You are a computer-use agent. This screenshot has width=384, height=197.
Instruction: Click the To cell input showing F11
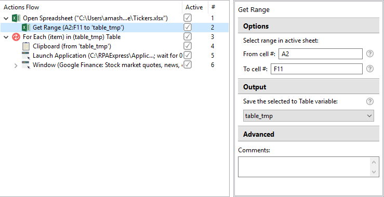point(316,69)
